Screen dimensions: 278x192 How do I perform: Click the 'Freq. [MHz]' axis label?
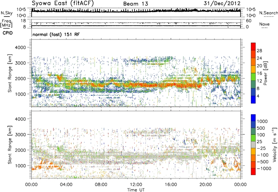tap(6, 23)
